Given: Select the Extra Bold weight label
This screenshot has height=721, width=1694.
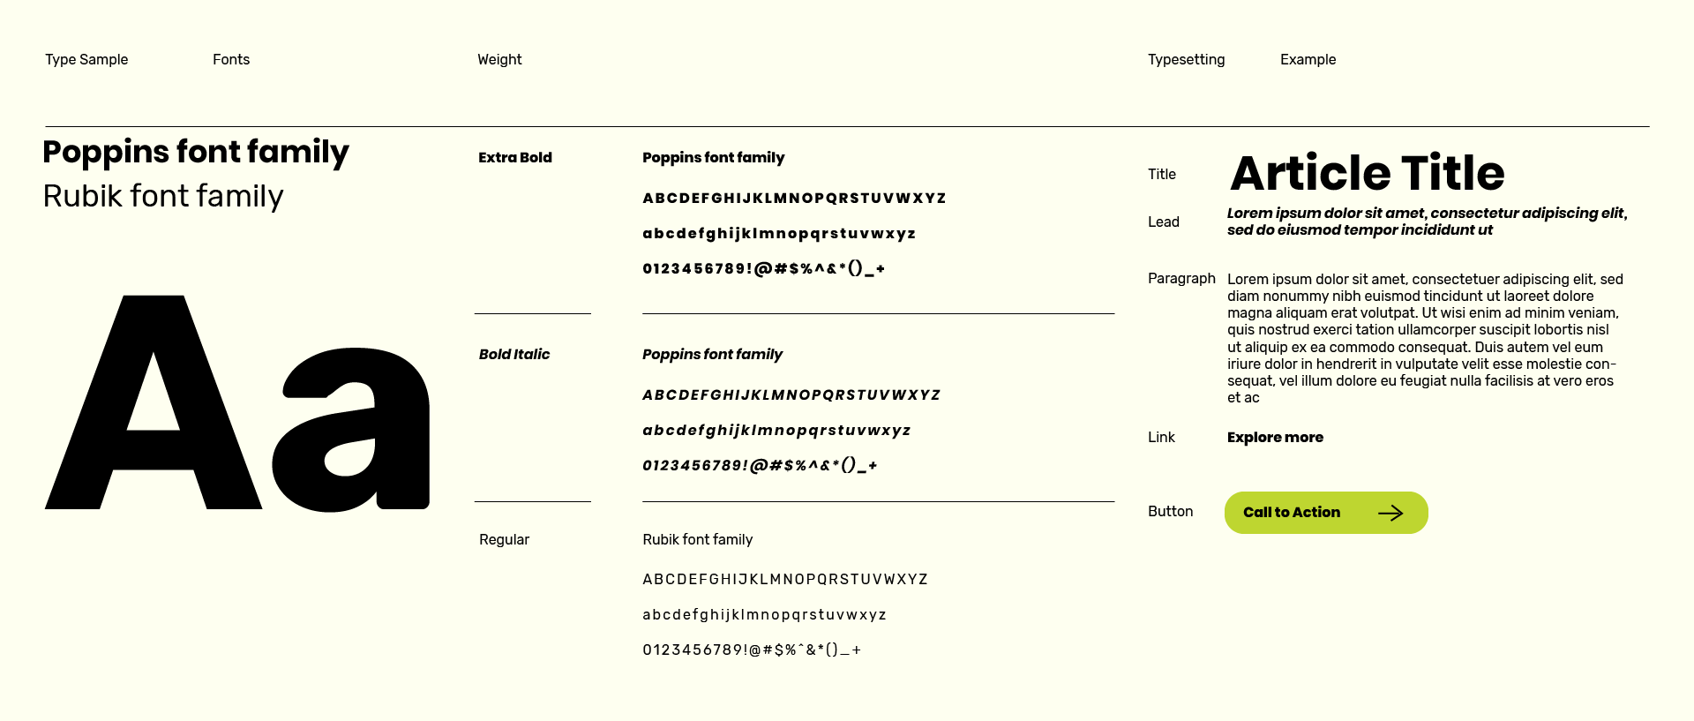Looking at the screenshot, I should (x=515, y=158).
